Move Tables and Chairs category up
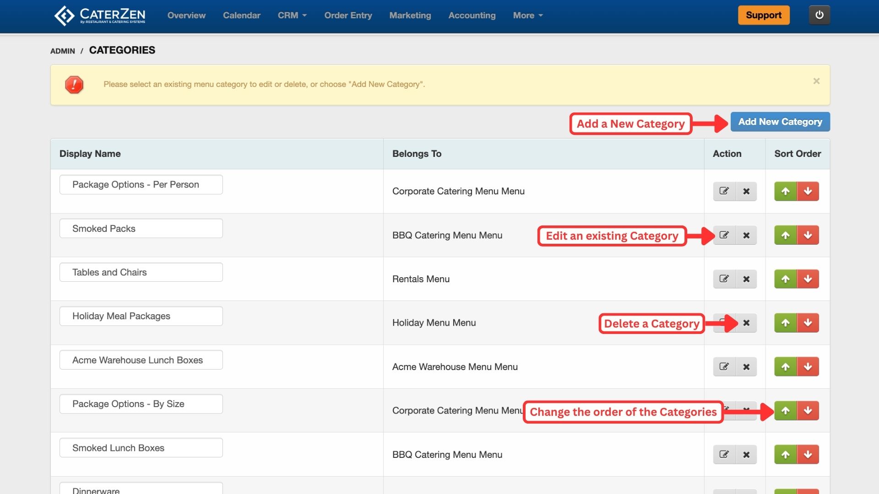The image size is (879, 494). [786, 279]
